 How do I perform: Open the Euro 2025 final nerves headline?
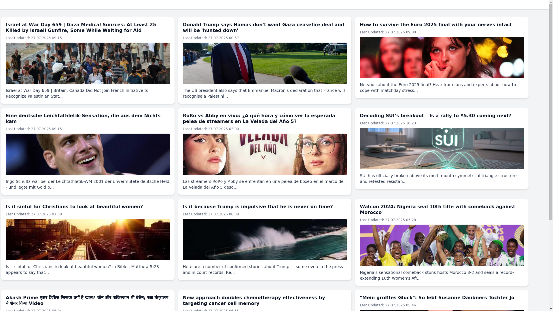coord(436,25)
